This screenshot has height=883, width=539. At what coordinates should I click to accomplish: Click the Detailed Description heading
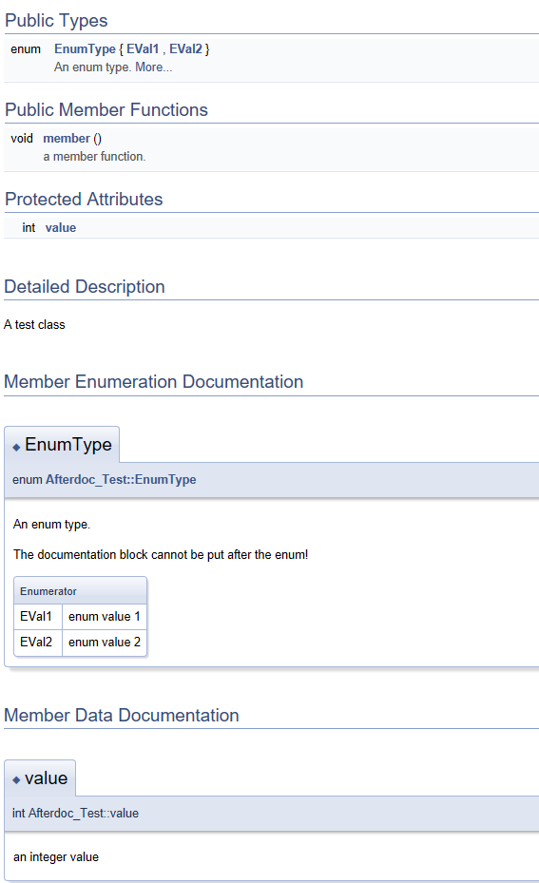[x=85, y=286]
